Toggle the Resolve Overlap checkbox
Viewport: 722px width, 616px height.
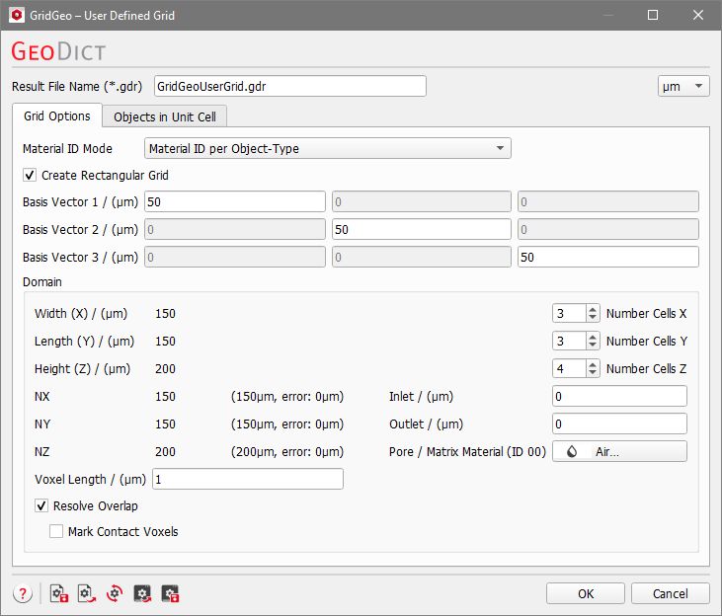(41, 506)
